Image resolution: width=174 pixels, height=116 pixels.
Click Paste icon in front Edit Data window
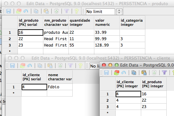click(144, 73)
